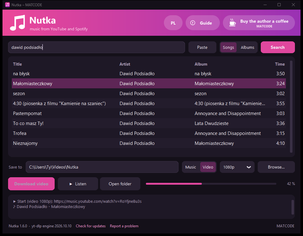Click the MATCODE label in the footer
303x236 pixels.
coord(285,226)
